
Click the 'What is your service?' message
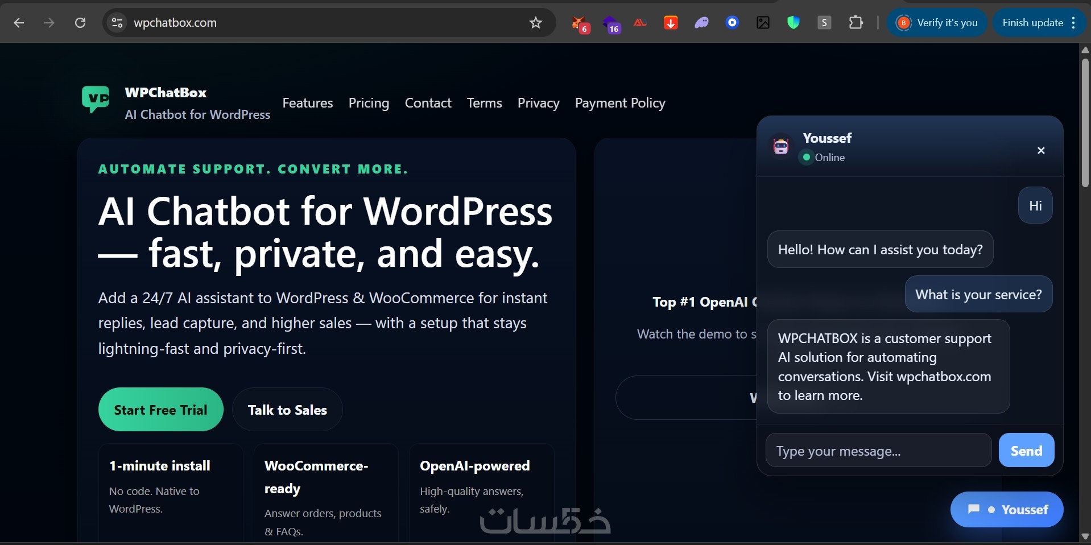click(x=978, y=294)
